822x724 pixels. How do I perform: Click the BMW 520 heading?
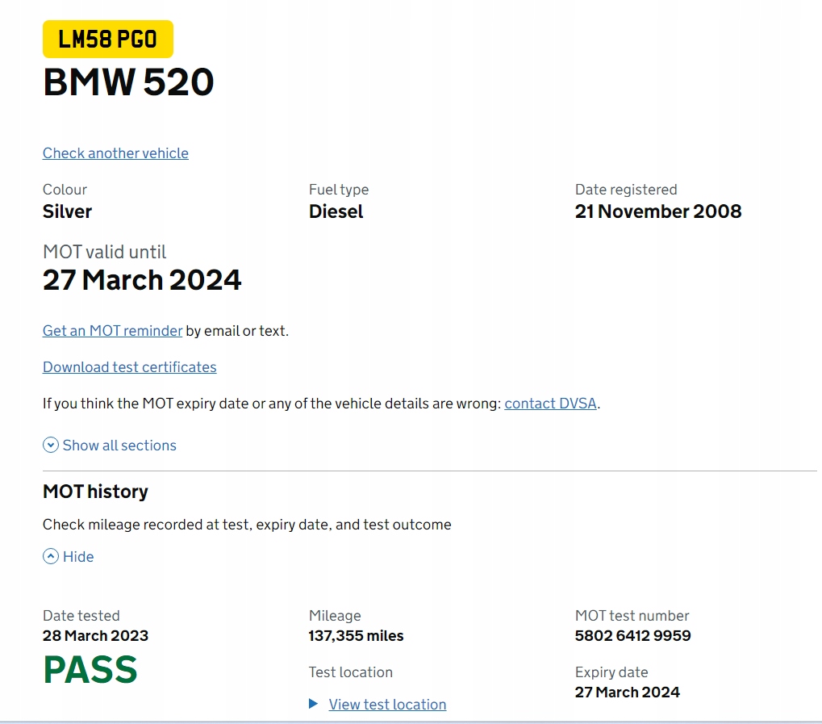[x=128, y=82]
